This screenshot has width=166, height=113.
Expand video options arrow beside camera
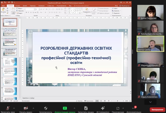click(x=33, y=108)
